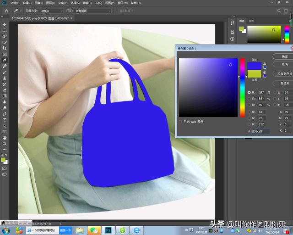Click the Photoshop icon in the Windows taskbar
Image resolution: width=293 pixels, height=235 pixels.
pos(109,229)
